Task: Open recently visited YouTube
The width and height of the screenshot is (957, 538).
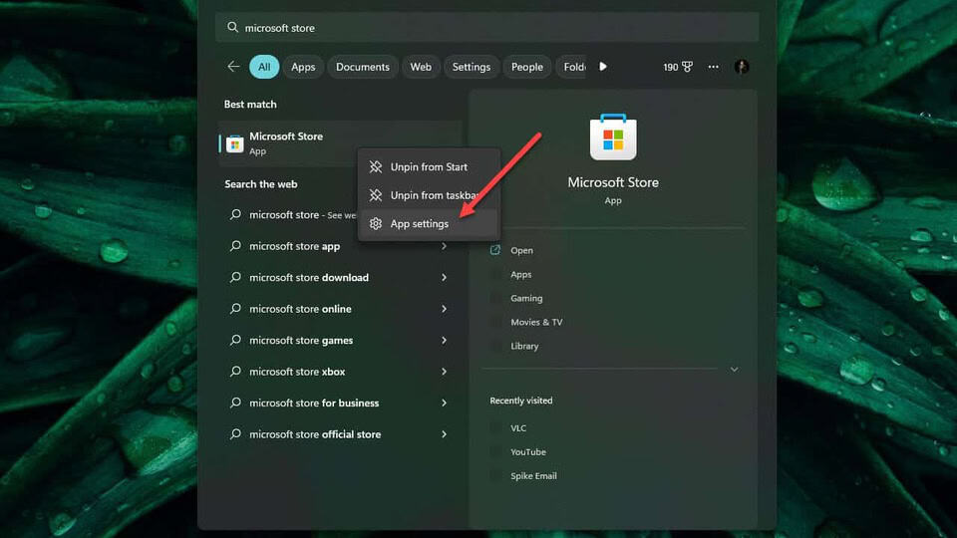Action: click(528, 452)
